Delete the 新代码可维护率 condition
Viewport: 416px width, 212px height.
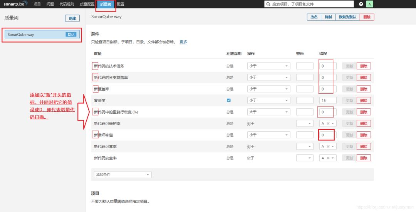click(x=364, y=124)
